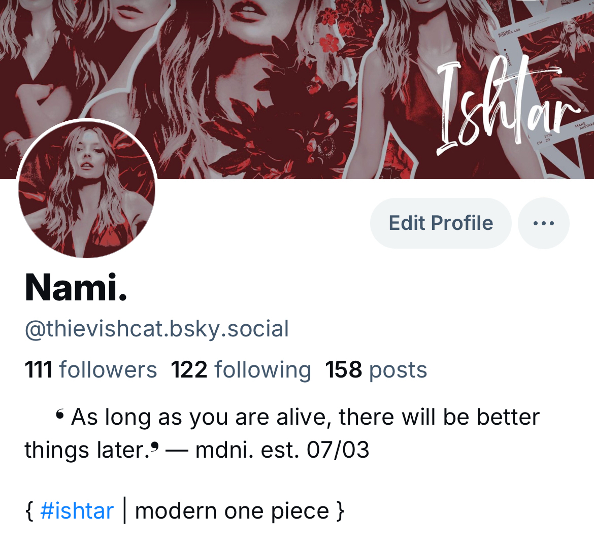Open the three-dot more options menu
Image resolution: width=594 pixels, height=547 pixels.
tap(543, 223)
